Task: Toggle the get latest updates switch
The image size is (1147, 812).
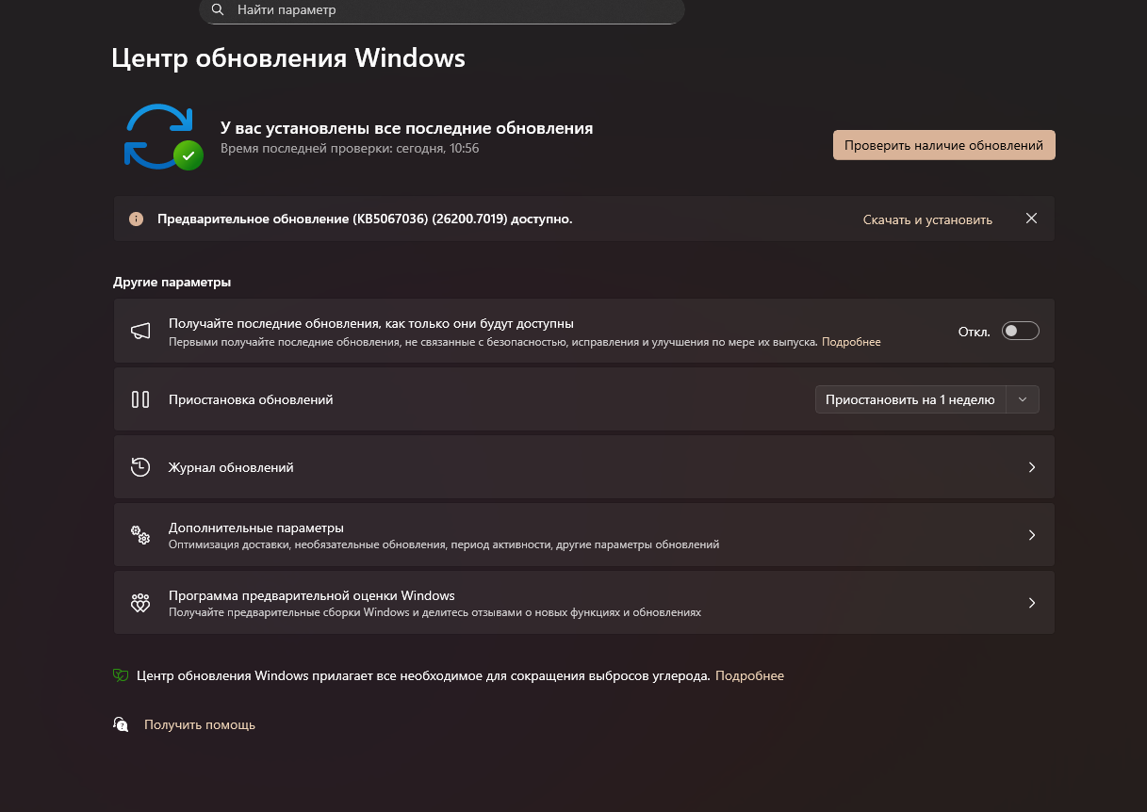Action: tap(1021, 331)
